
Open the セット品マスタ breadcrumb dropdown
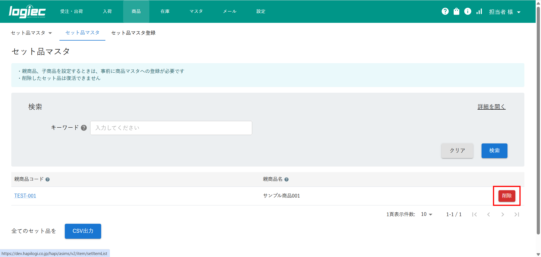coord(31,33)
